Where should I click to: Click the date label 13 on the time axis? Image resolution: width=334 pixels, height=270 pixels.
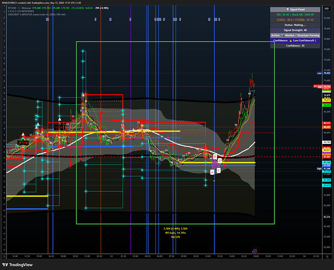coord(112,256)
